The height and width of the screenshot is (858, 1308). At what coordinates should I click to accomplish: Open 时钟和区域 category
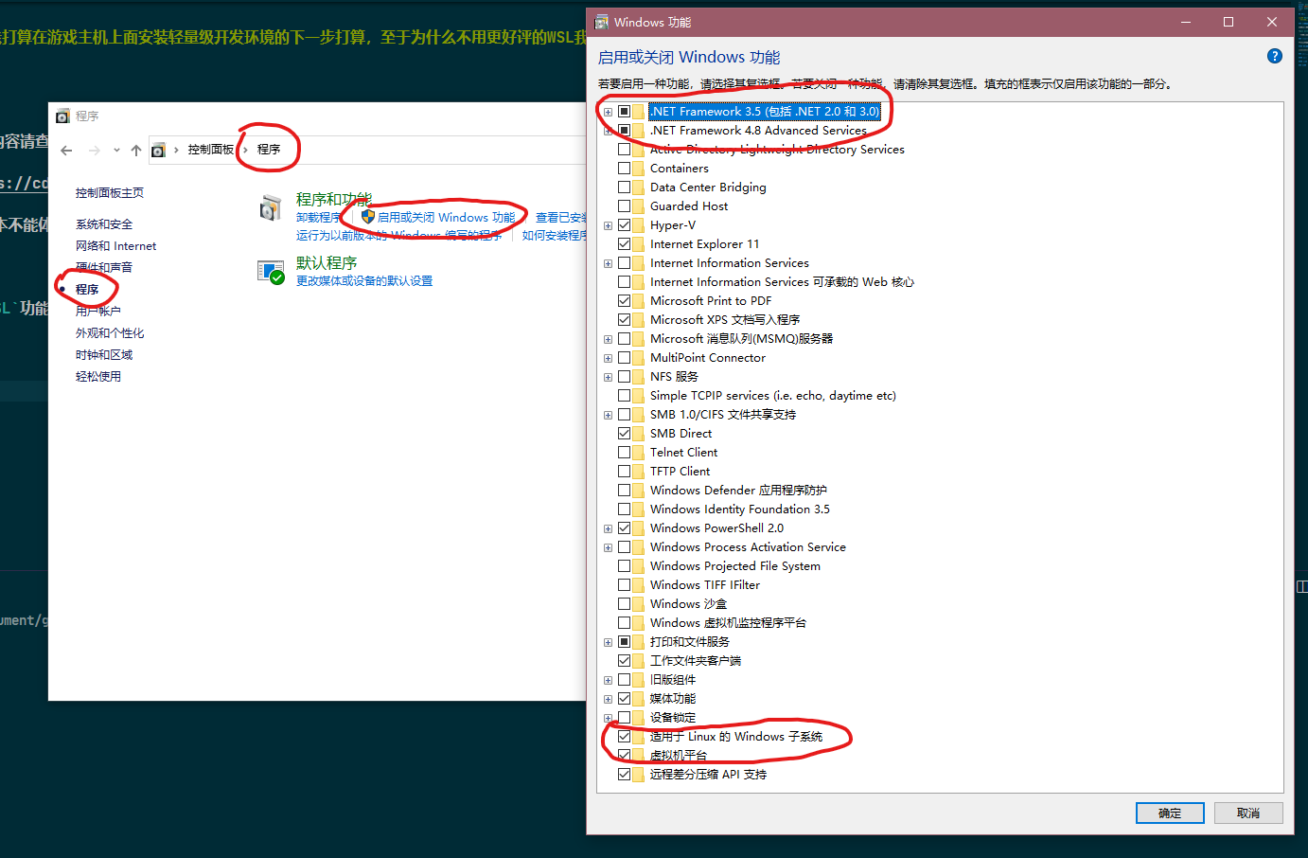coord(104,355)
